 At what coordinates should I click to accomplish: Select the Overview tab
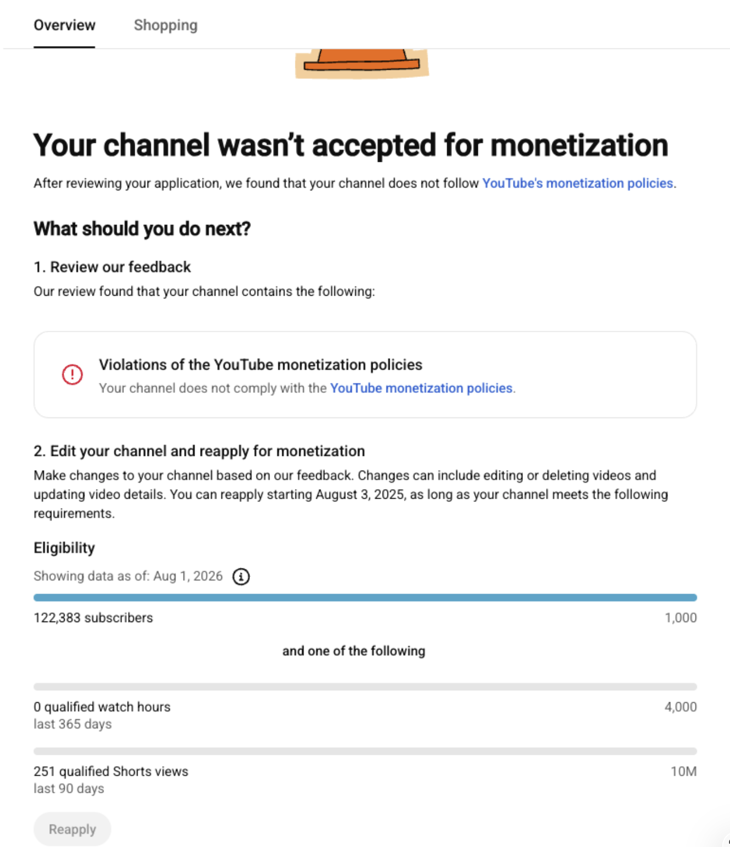click(x=65, y=25)
